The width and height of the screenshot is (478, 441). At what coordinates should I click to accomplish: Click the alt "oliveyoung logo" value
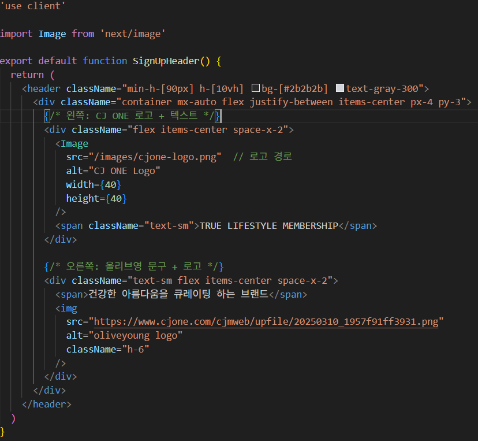click(135, 335)
